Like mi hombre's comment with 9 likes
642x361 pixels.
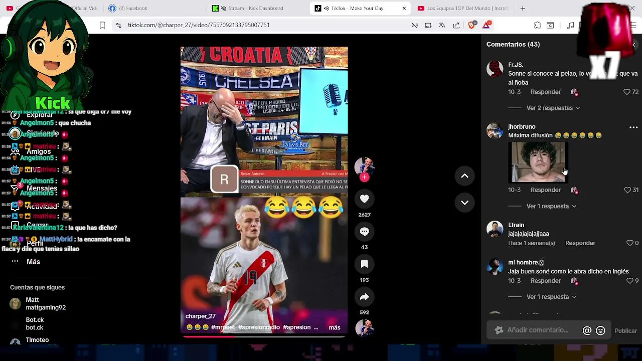coord(630,281)
